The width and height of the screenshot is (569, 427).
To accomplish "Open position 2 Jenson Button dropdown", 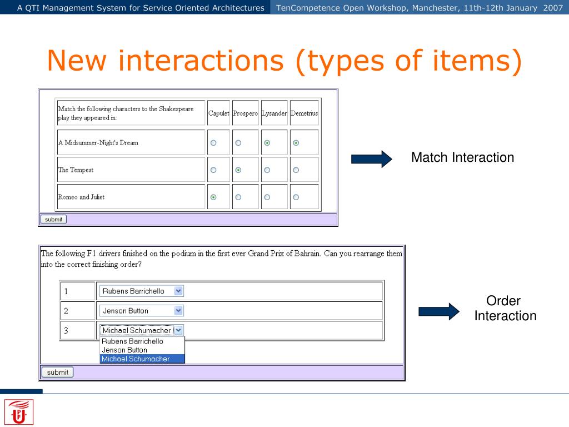I will [142, 310].
